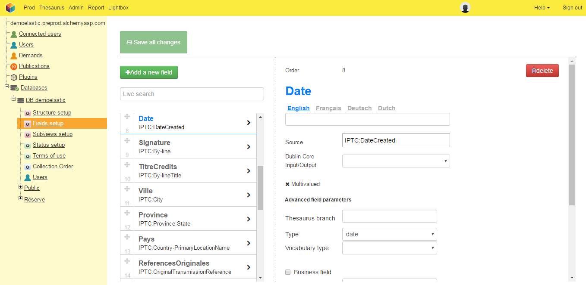Screen dimensions: 586x285
Task: Open the Type dropdown showing date
Action: [x=389, y=234]
